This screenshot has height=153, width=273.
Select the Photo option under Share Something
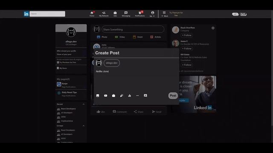coord(102,37)
